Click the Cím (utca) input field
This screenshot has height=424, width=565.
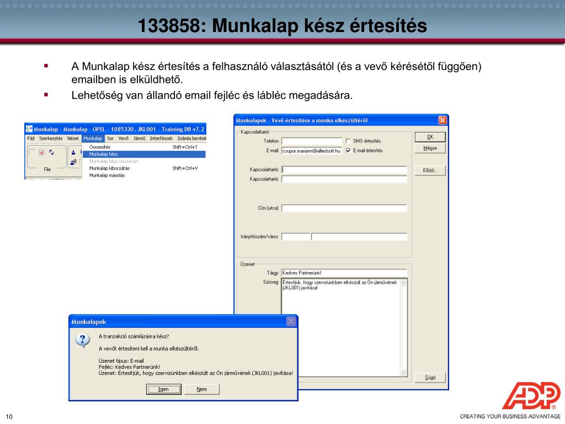344,208
